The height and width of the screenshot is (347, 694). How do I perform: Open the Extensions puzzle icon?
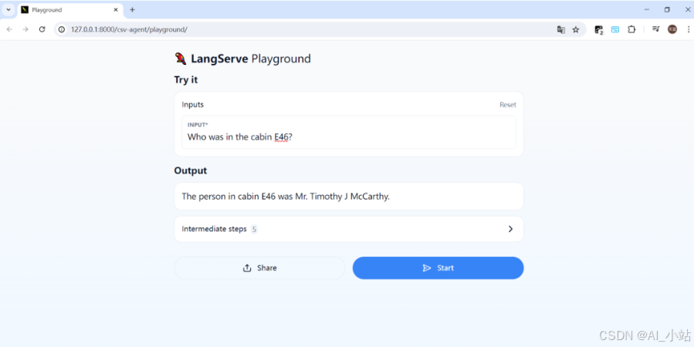631,29
